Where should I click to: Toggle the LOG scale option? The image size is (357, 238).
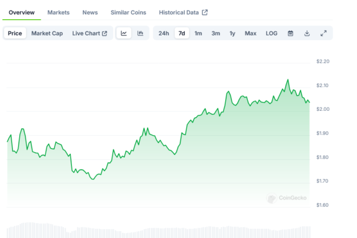(271, 33)
